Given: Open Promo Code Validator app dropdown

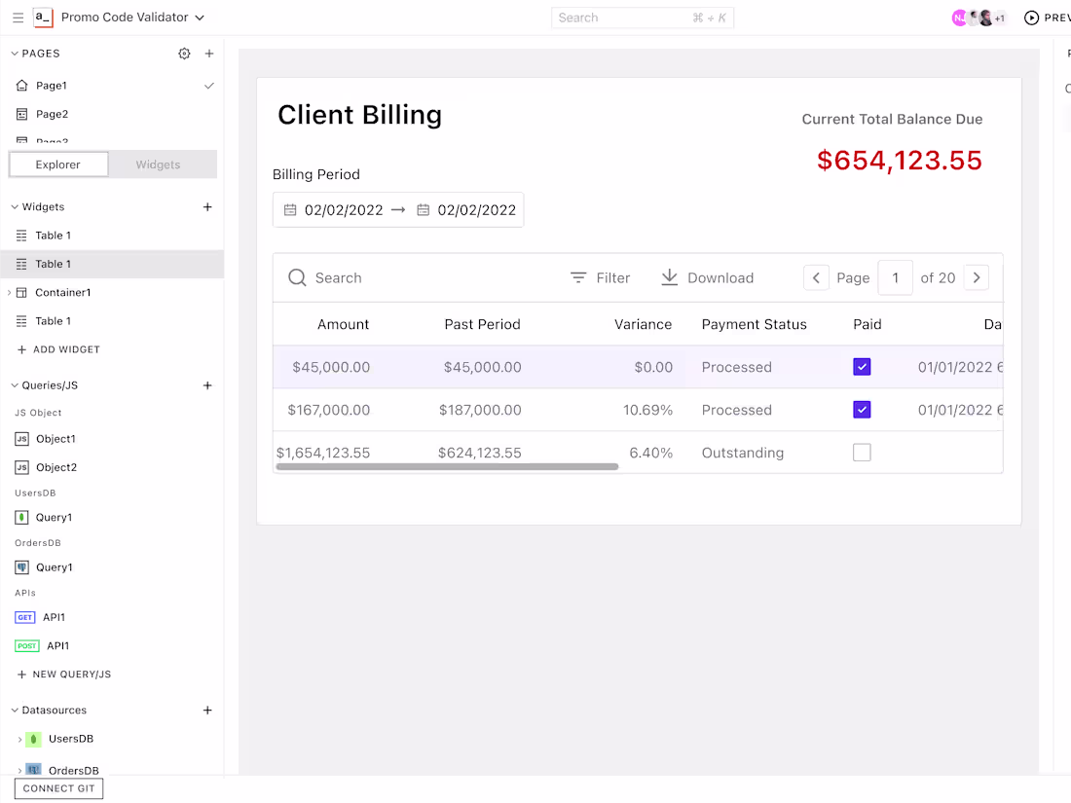Looking at the screenshot, I should pos(200,18).
